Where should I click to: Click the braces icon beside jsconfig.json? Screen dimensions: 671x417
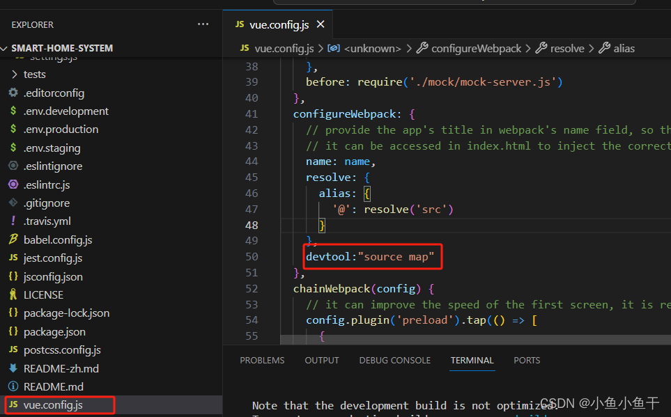(13, 276)
